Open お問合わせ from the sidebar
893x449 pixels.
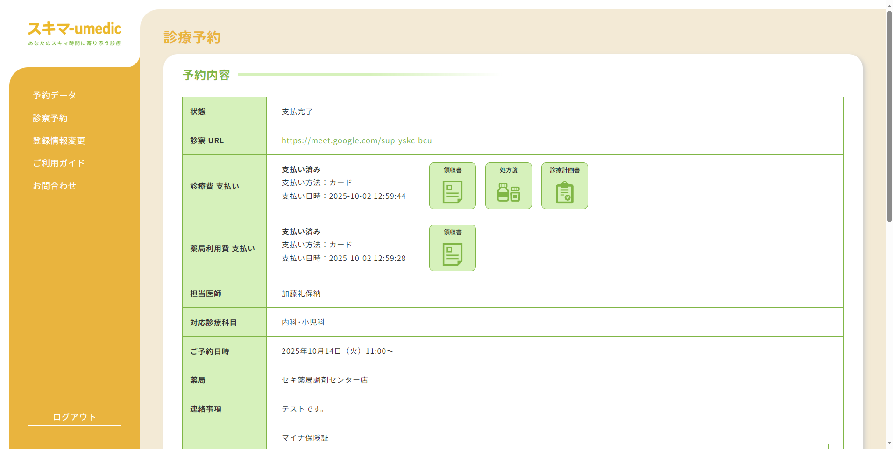click(55, 185)
